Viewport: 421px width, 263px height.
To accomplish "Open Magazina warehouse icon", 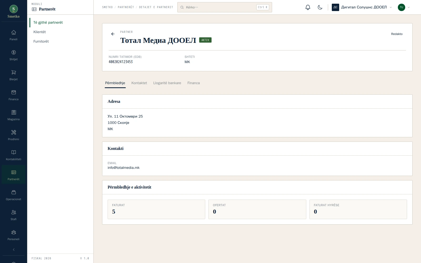I will coord(13,112).
